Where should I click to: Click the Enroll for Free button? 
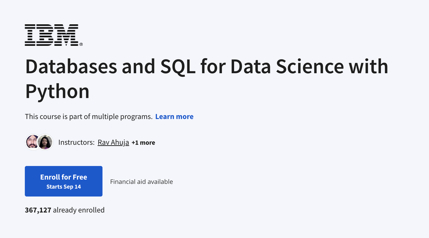coord(64,181)
